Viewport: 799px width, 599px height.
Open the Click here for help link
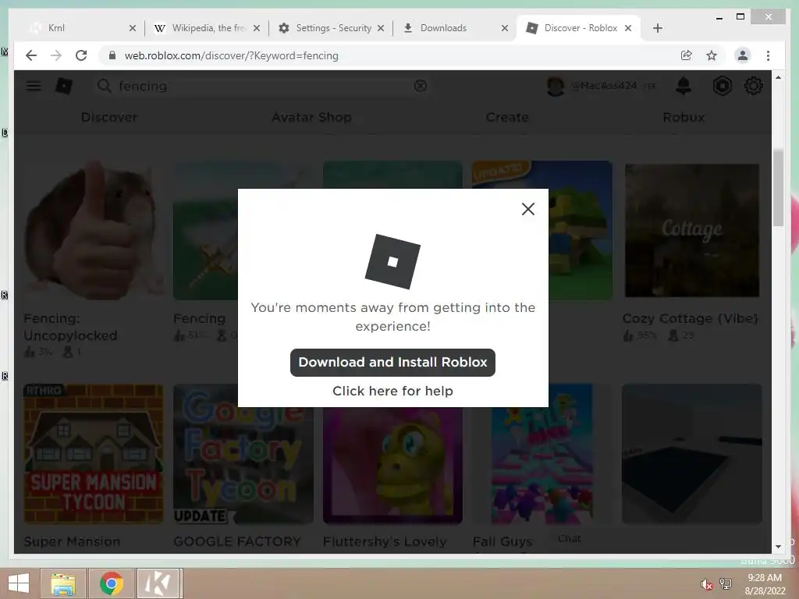click(x=392, y=391)
